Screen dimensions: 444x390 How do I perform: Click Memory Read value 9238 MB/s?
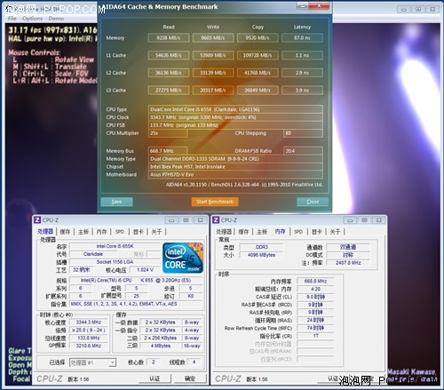pos(169,38)
